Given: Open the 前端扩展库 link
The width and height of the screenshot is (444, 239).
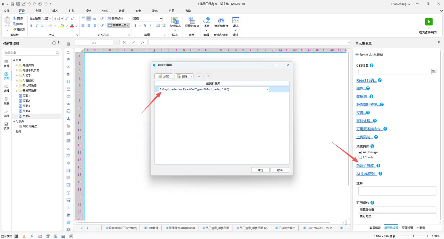Looking at the screenshot, I should pos(366,166).
